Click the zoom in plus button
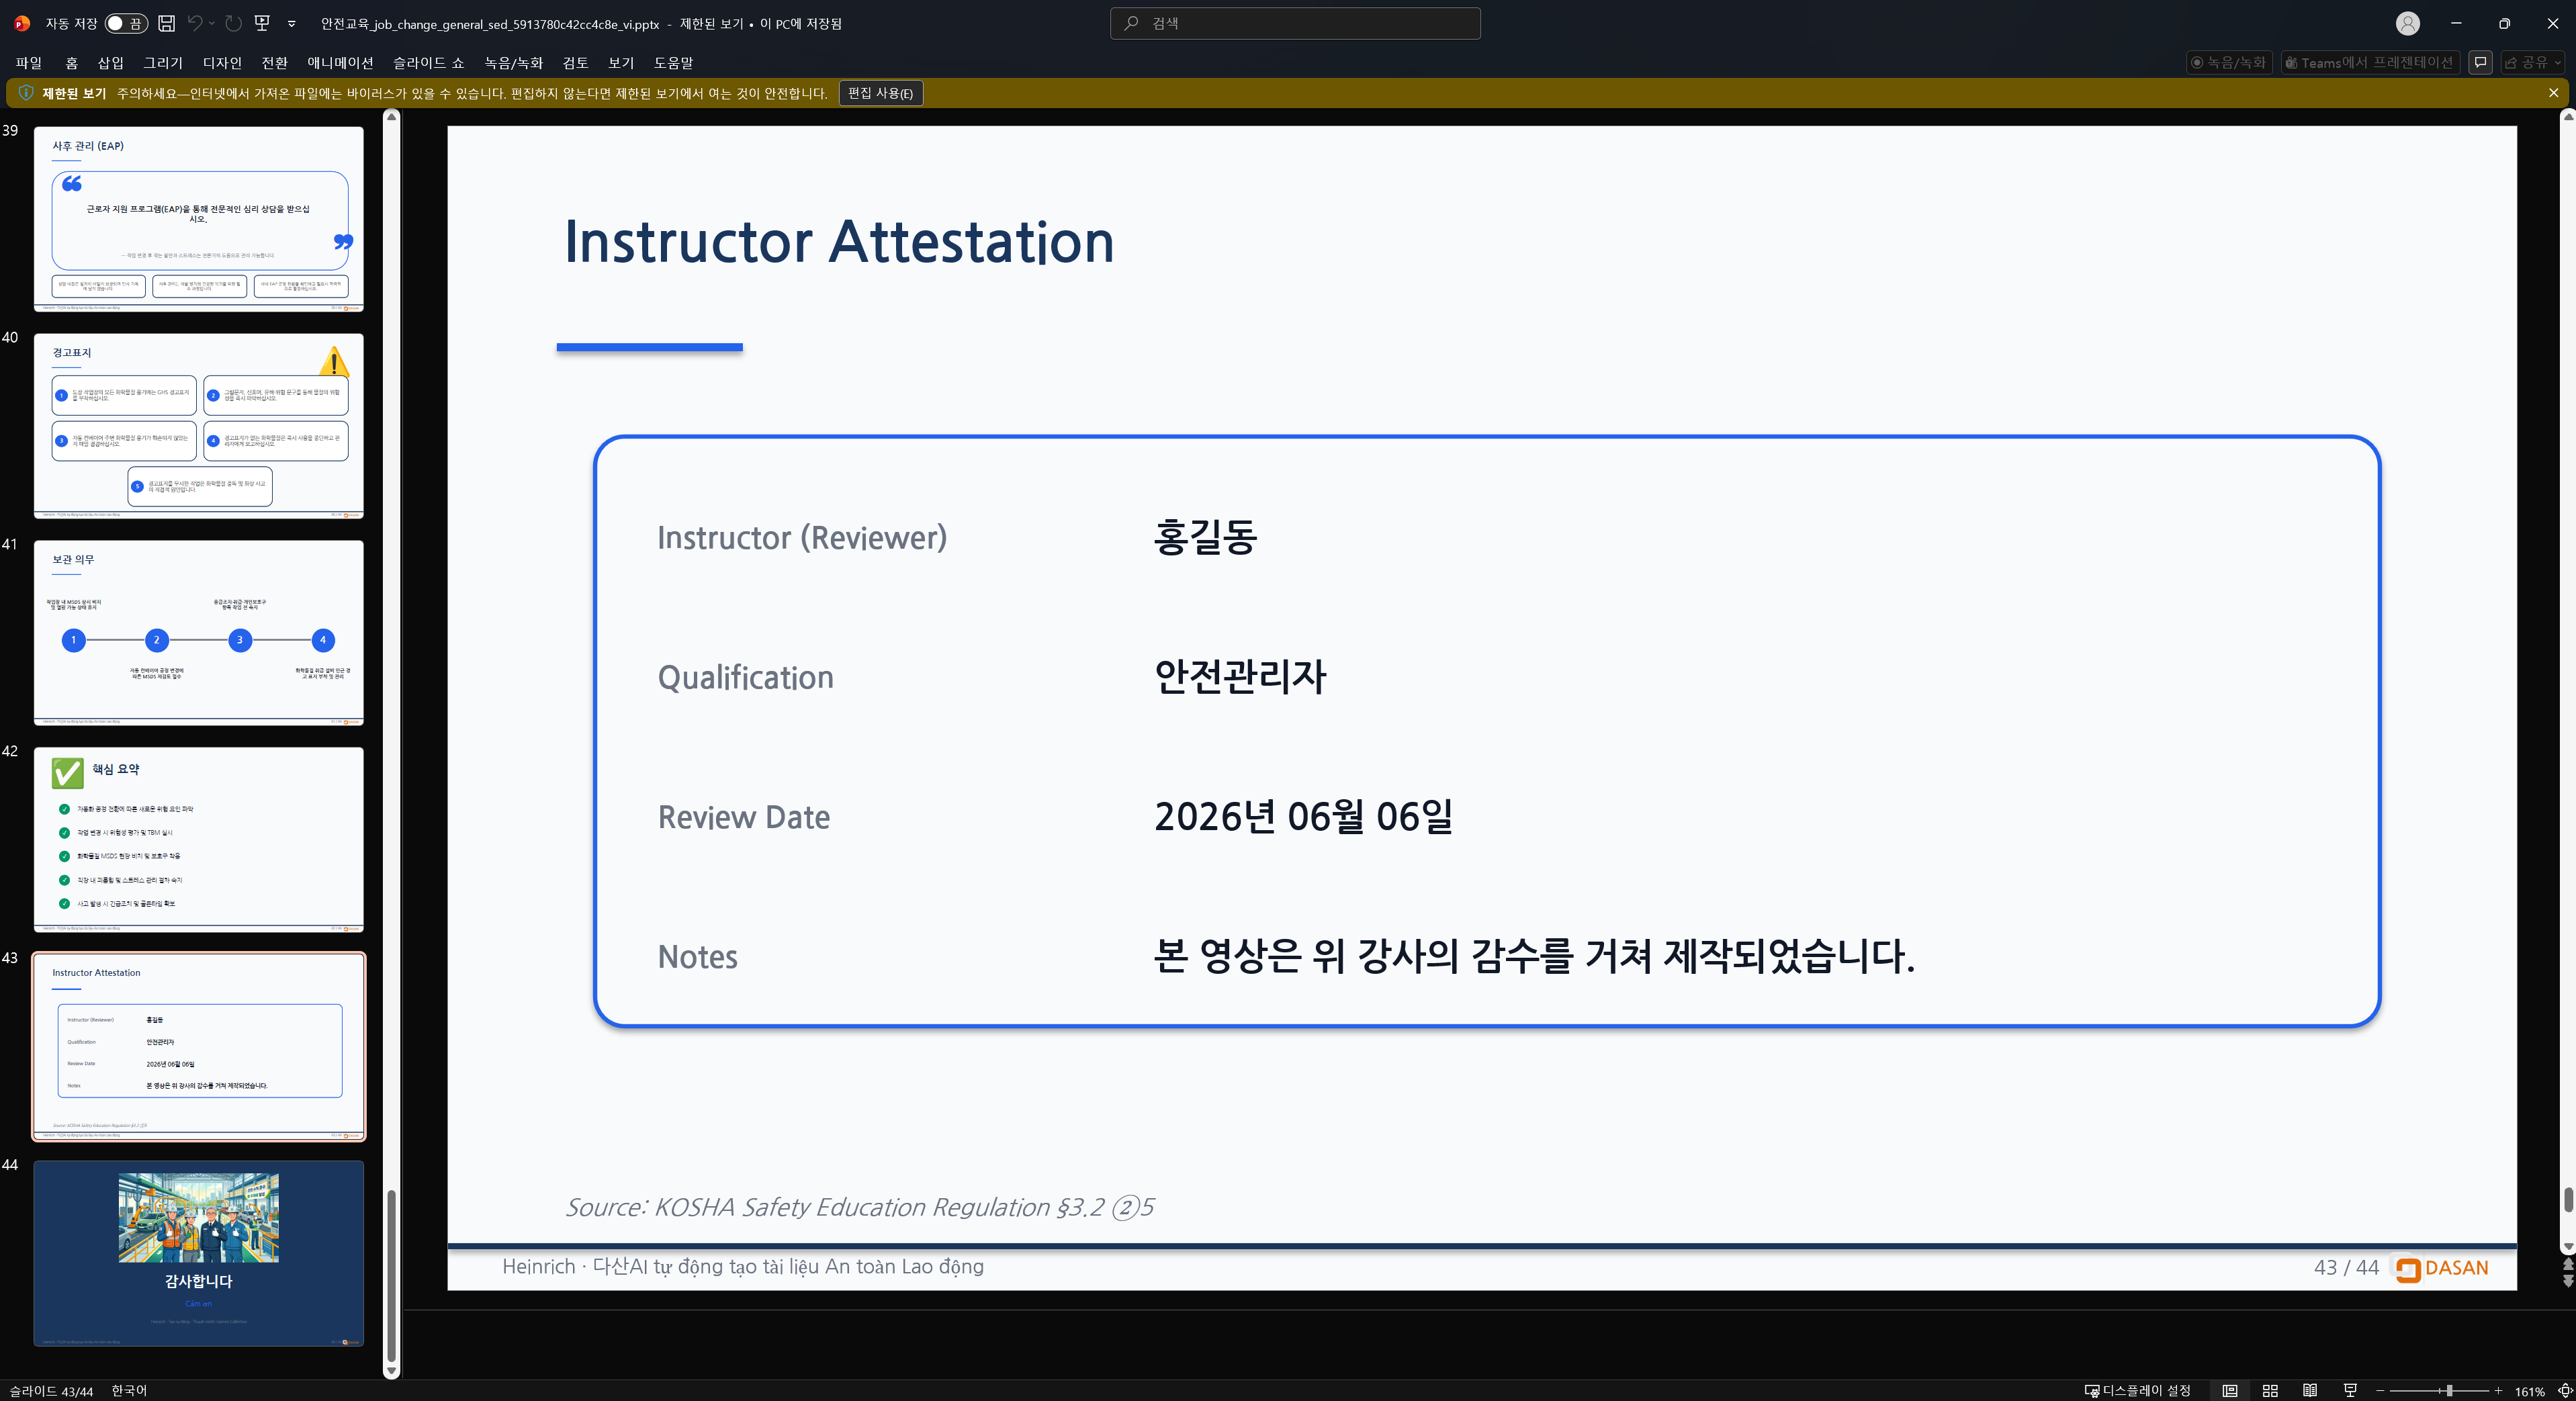Screen dimensions: 2576x1401 pyautogui.click(x=2498, y=1391)
